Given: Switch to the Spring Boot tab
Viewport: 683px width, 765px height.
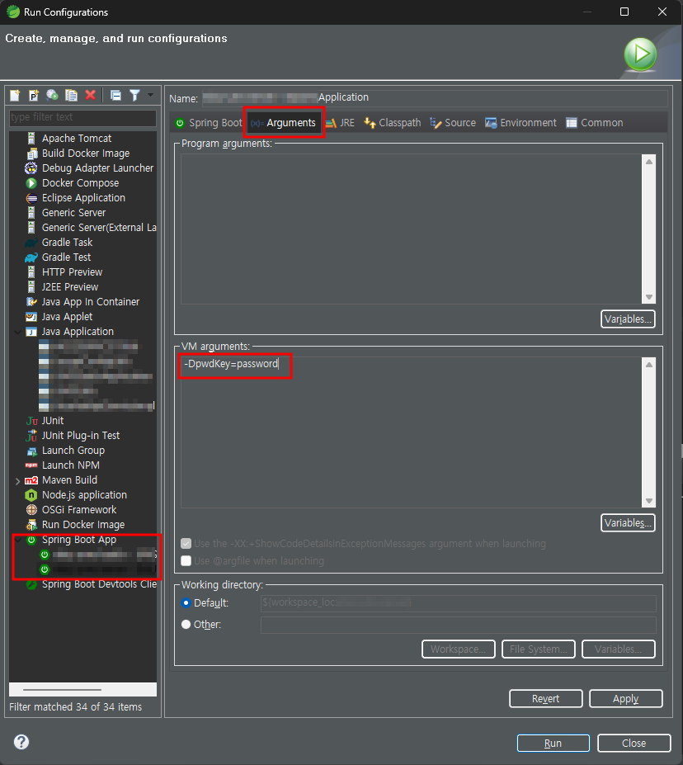Looking at the screenshot, I should coord(208,123).
